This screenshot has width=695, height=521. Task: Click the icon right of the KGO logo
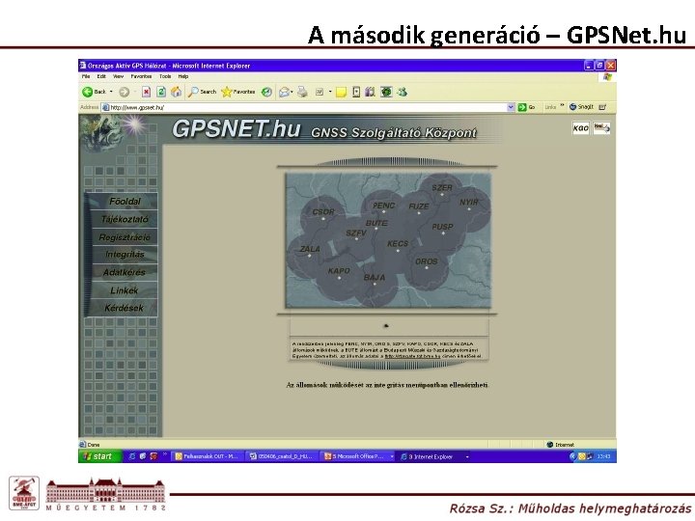coord(602,128)
